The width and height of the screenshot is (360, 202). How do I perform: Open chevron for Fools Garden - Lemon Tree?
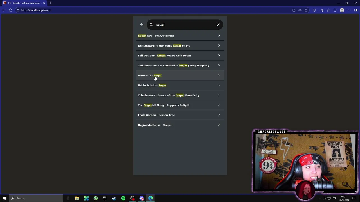[219, 115]
